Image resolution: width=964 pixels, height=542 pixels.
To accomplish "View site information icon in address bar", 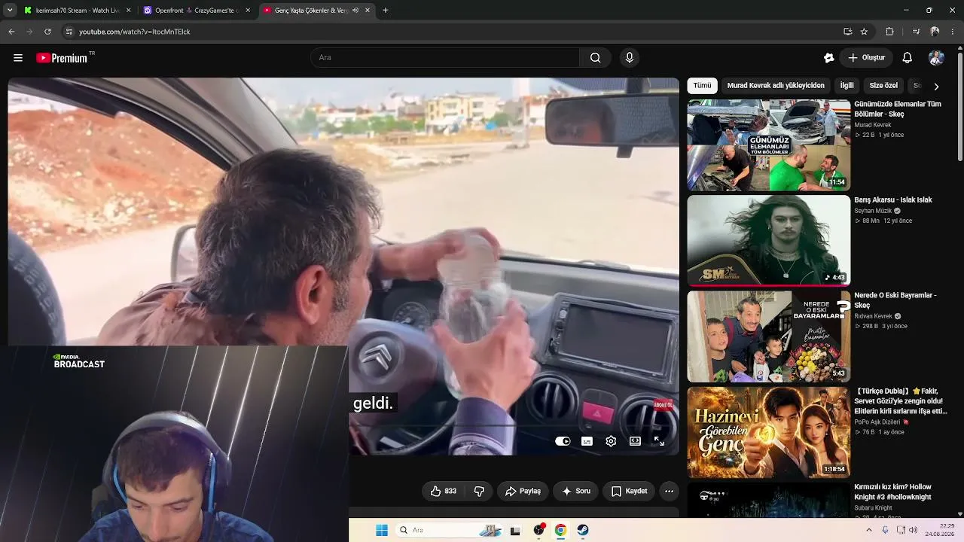I will tap(69, 32).
